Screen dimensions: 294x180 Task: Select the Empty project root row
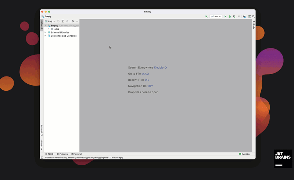pos(61,25)
